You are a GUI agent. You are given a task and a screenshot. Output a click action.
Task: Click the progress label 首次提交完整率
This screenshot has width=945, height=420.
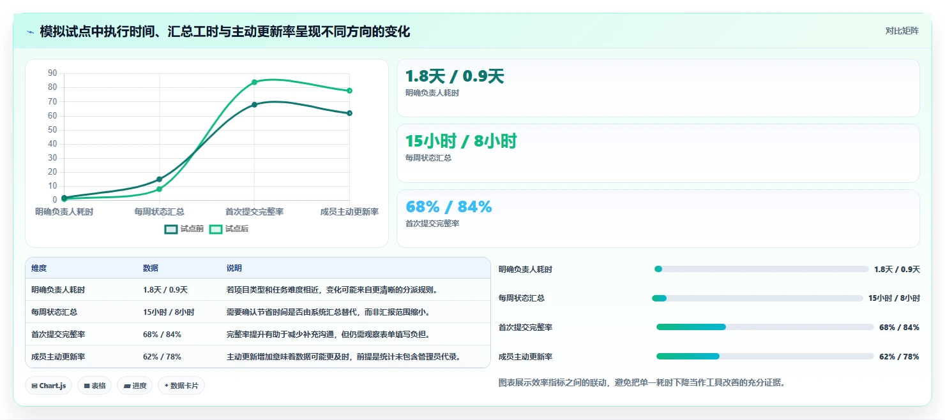pos(525,328)
